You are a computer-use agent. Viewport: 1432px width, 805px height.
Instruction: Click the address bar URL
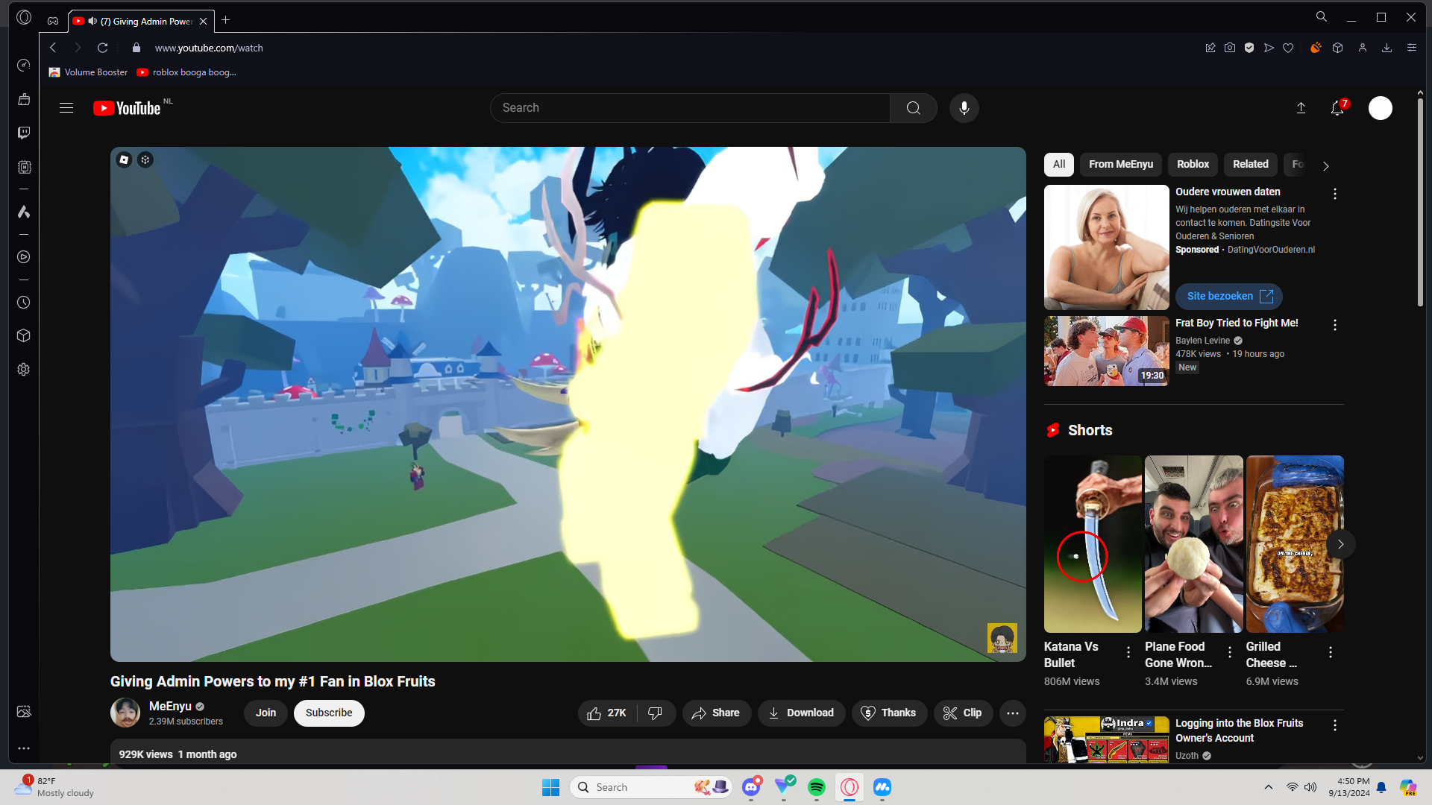click(209, 48)
